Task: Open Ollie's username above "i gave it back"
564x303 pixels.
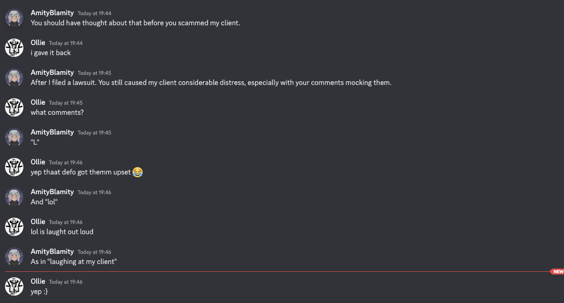Action: [x=38, y=43]
